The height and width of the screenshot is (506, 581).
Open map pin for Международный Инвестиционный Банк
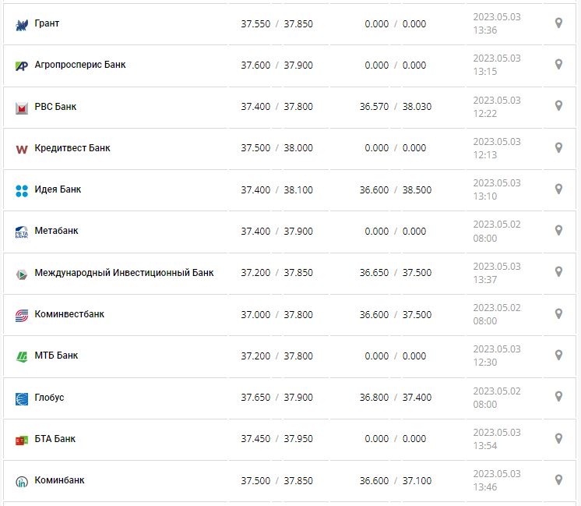tap(558, 271)
